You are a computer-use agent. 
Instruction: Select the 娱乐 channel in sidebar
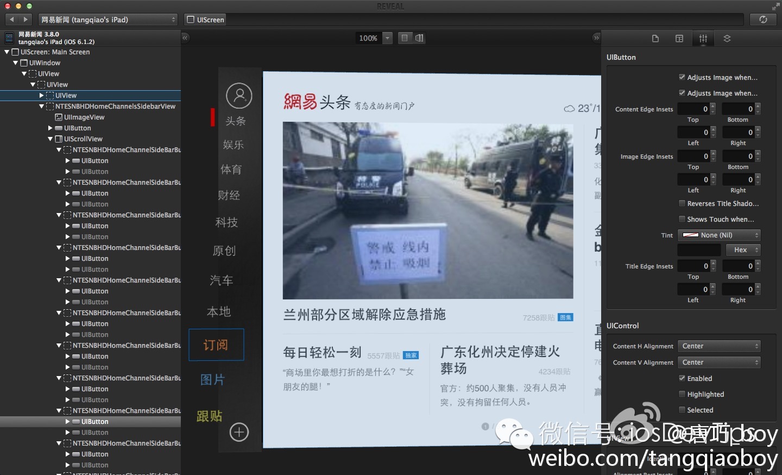point(234,145)
